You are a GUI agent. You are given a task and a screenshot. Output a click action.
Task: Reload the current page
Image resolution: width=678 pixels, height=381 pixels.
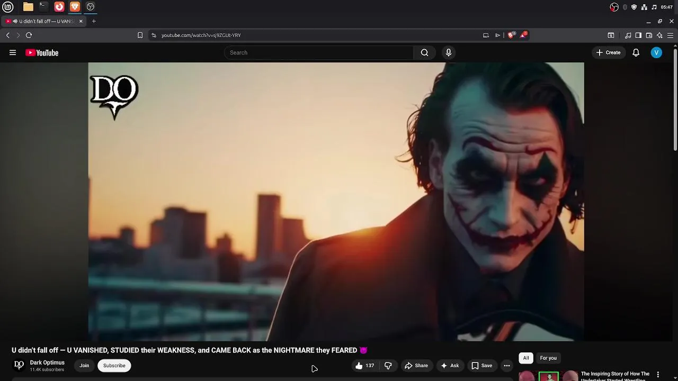pyautogui.click(x=29, y=35)
